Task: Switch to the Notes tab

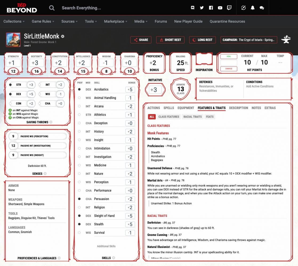Action: point(256,108)
